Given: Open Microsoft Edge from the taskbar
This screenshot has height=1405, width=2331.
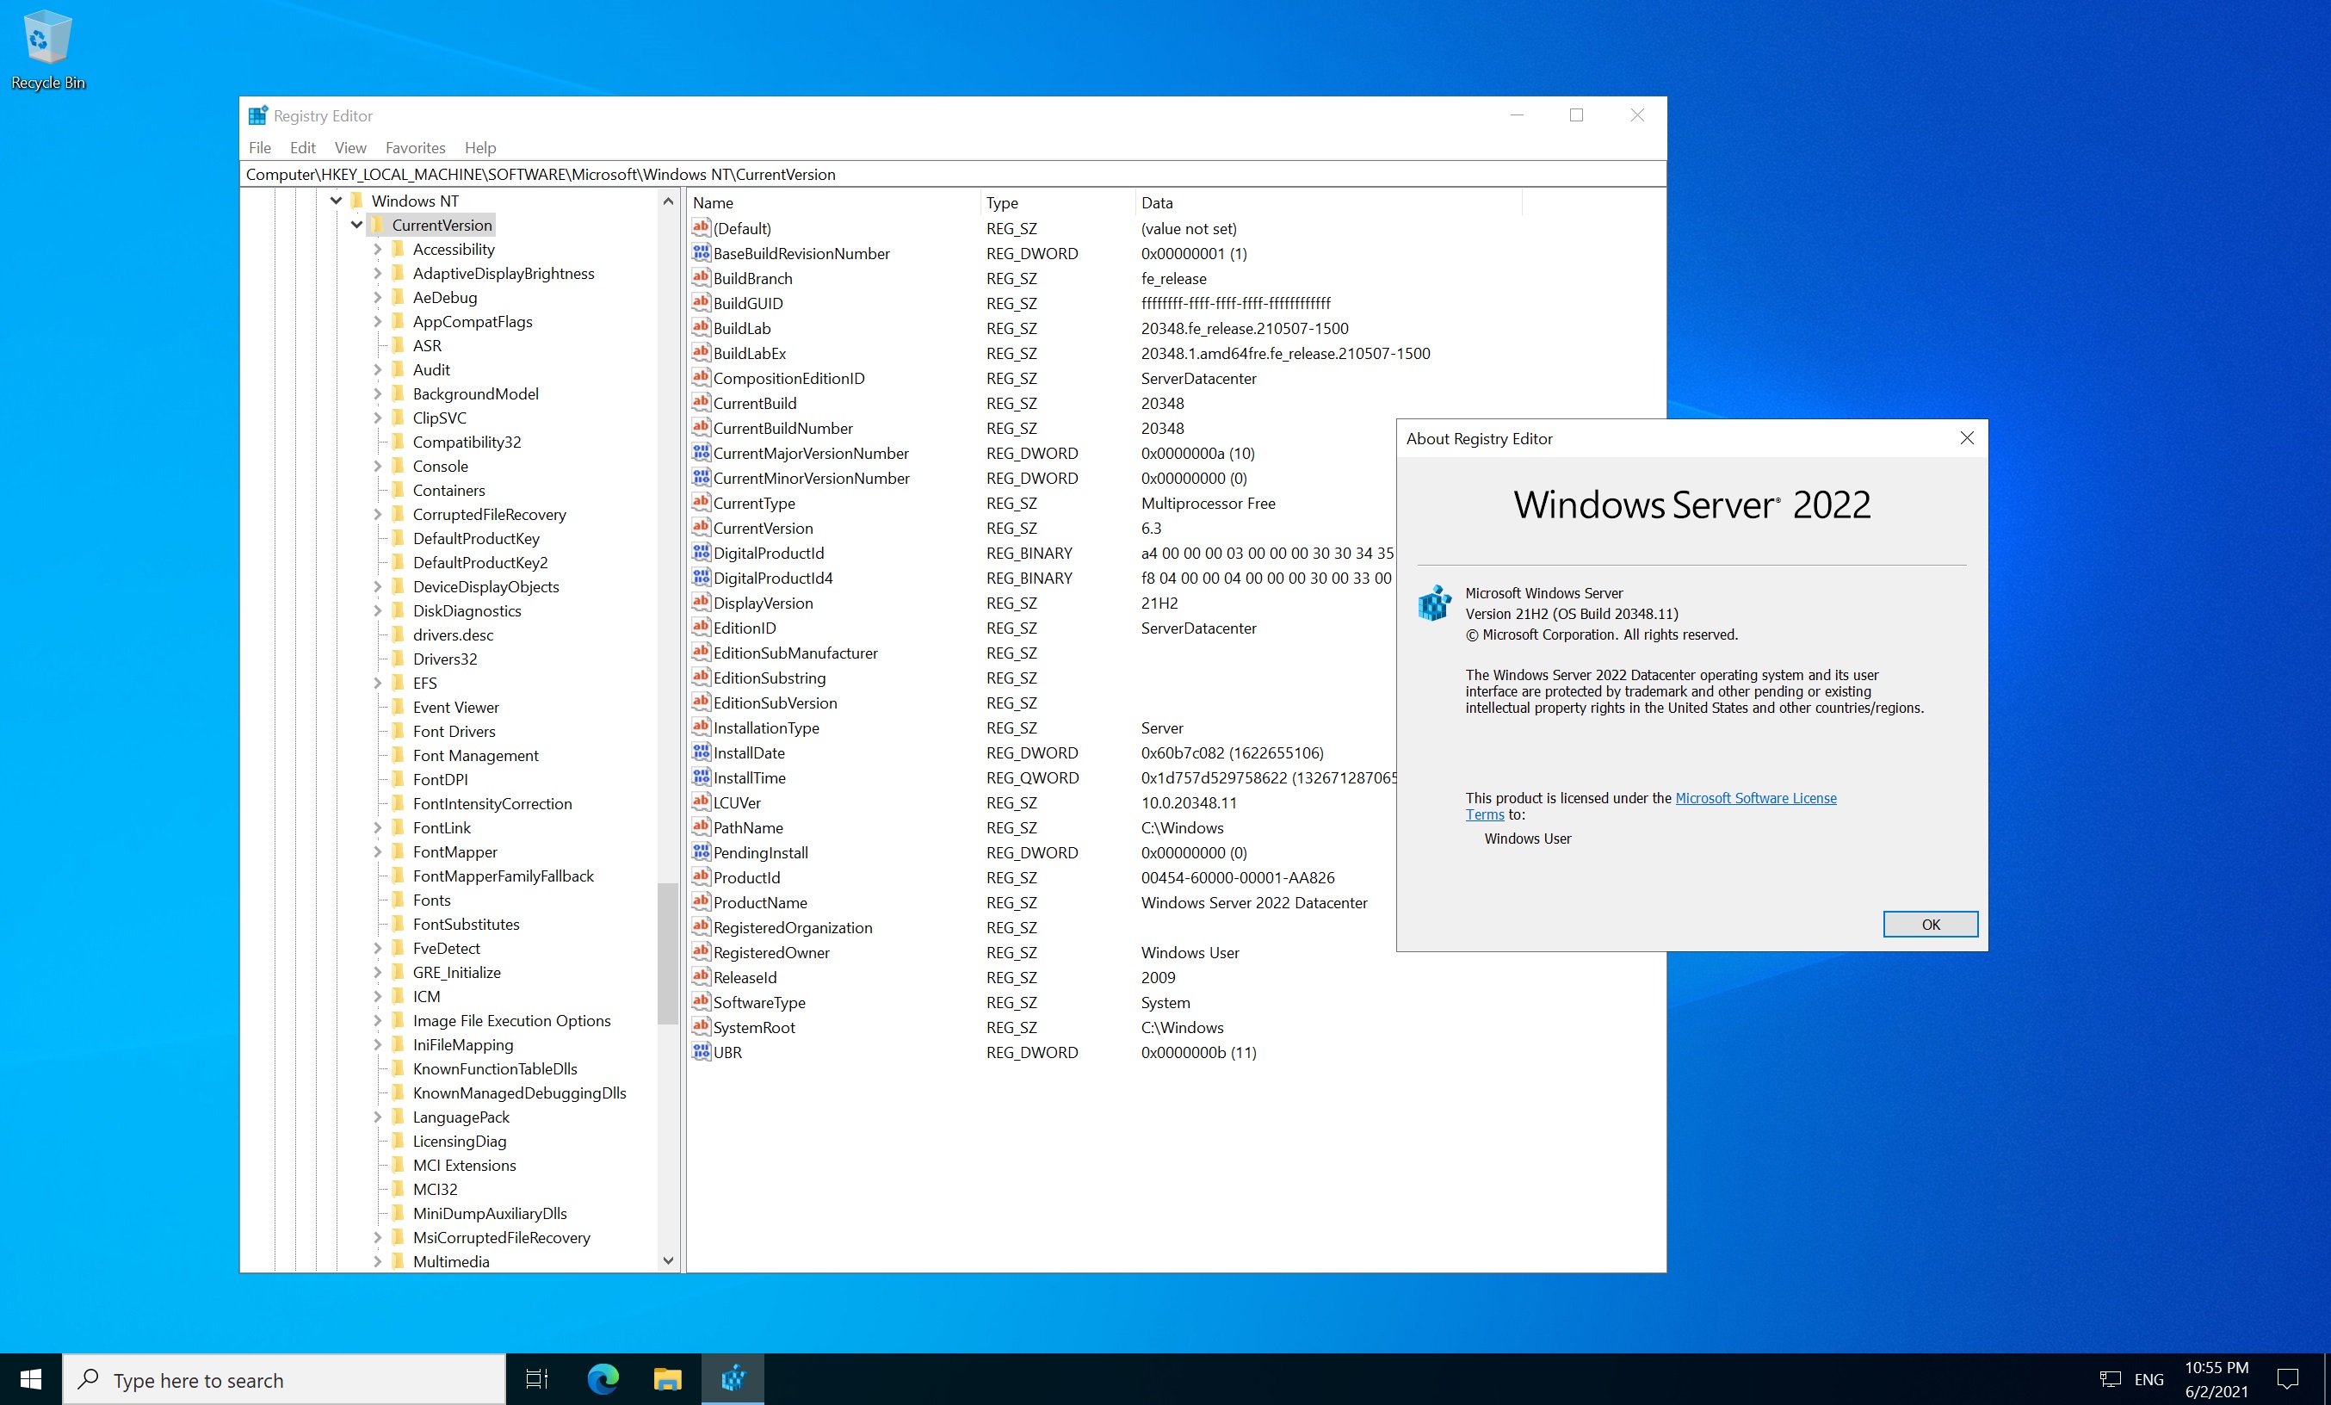Looking at the screenshot, I should [603, 1378].
